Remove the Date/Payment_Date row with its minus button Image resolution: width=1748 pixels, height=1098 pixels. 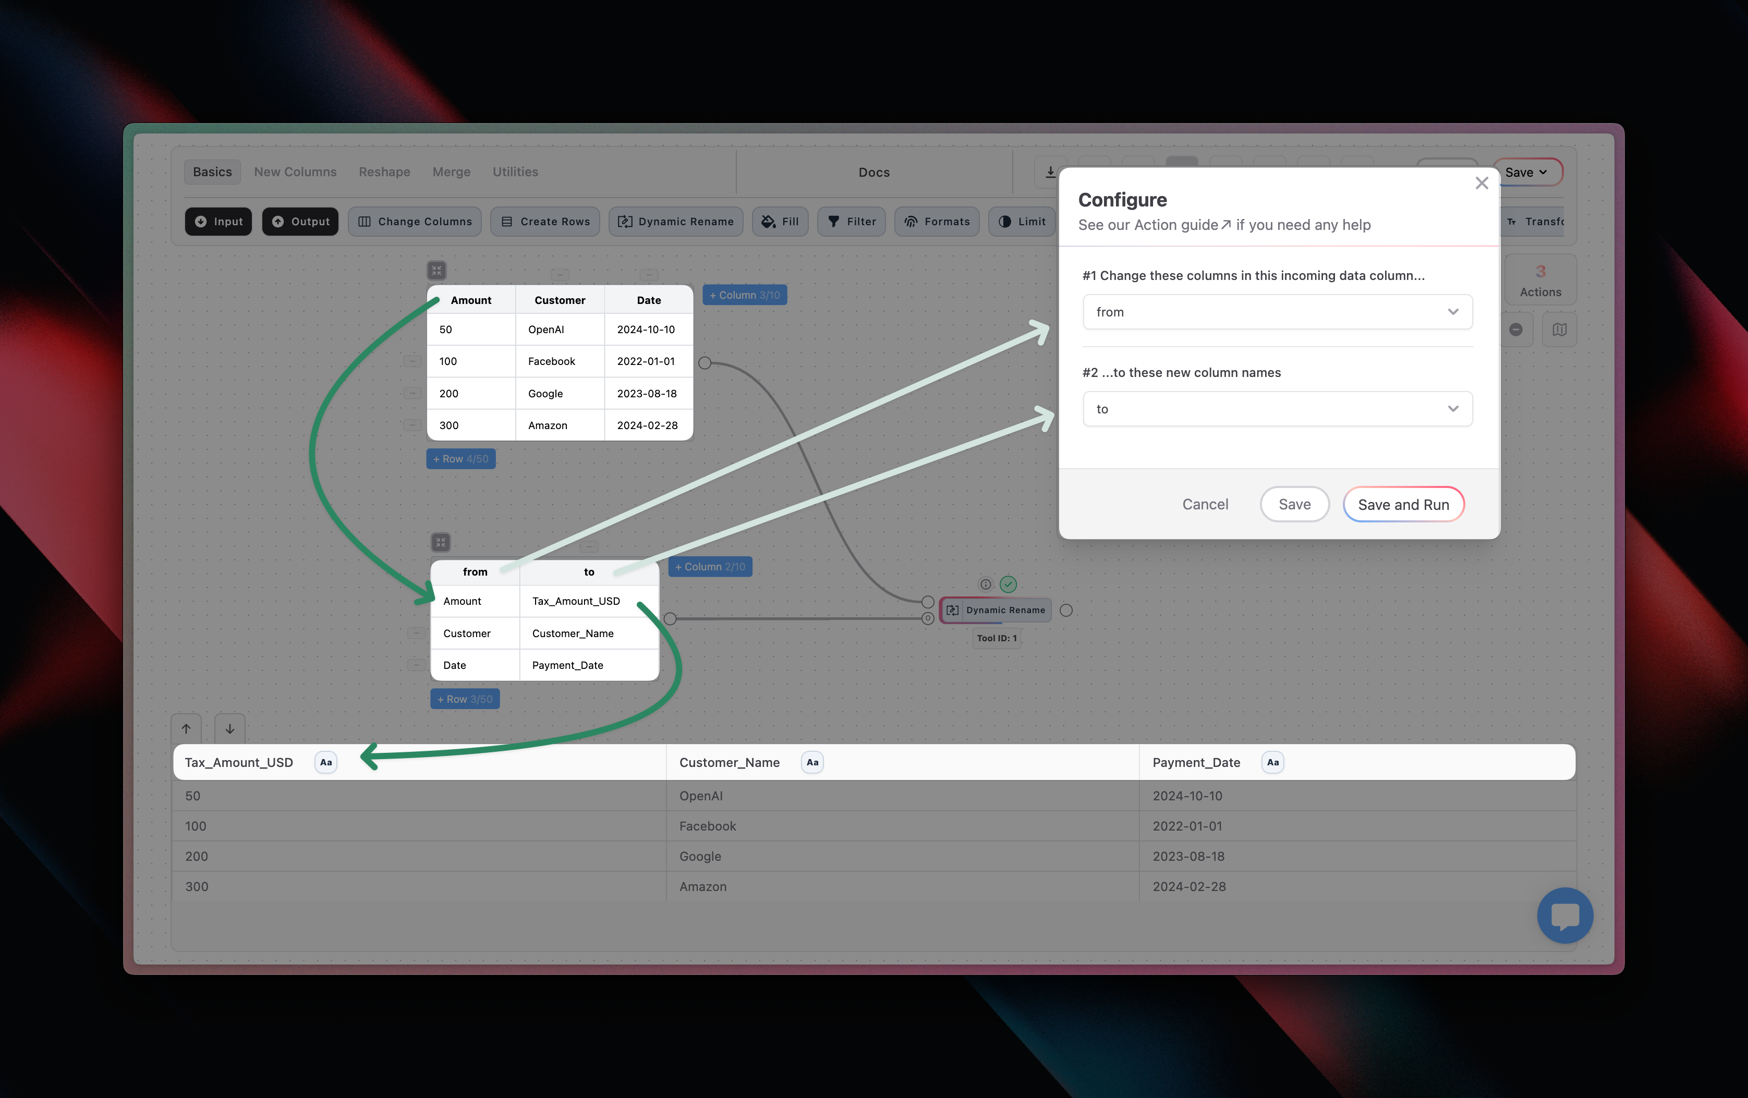click(416, 665)
